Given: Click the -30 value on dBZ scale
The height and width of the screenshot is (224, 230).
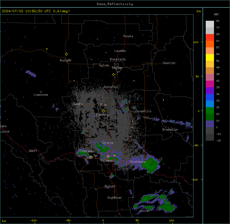Looking at the screenshot, I should click(x=219, y=141).
